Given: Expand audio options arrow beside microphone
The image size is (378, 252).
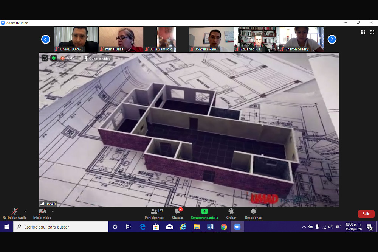Looking at the screenshot, I should point(25,211).
